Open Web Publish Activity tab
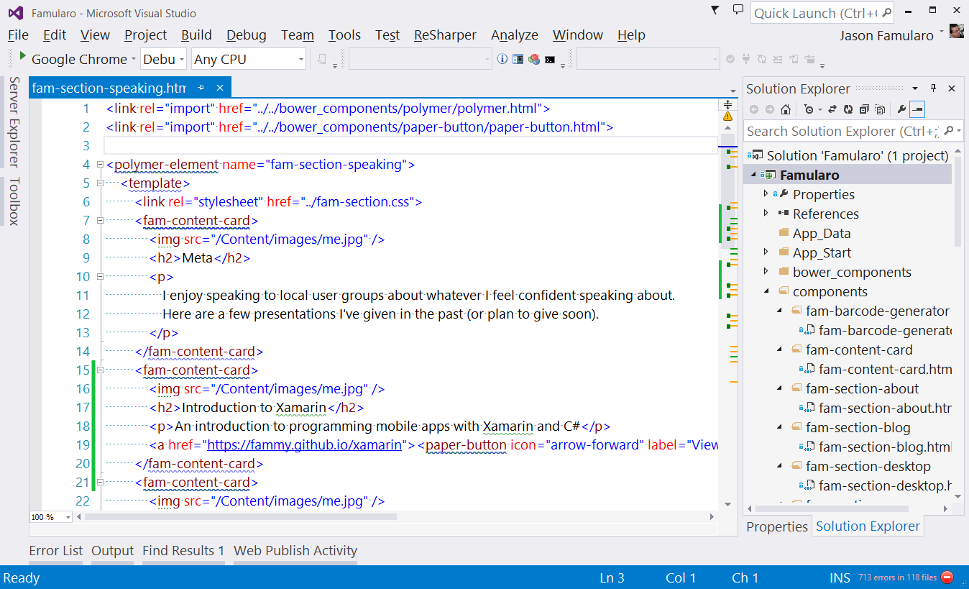 pos(295,550)
